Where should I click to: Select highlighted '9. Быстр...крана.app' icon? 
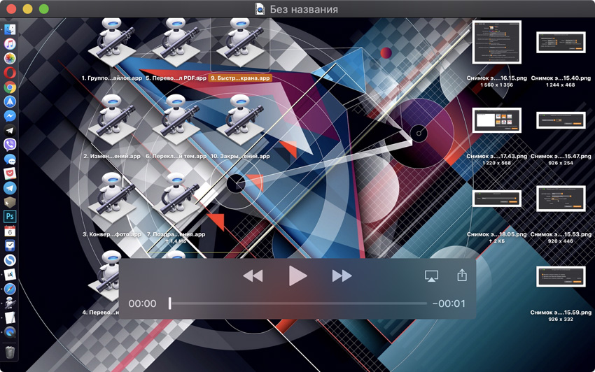pos(240,43)
